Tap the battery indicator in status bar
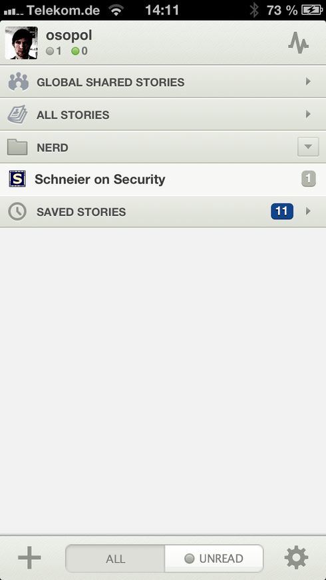Viewport: 326px width, 580px height. point(312,10)
